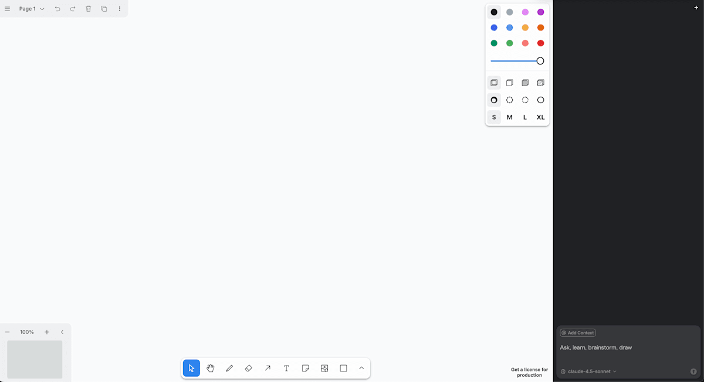This screenshot has height=382, width=704.
Task: Select the Media image tool
Action: 324,368
